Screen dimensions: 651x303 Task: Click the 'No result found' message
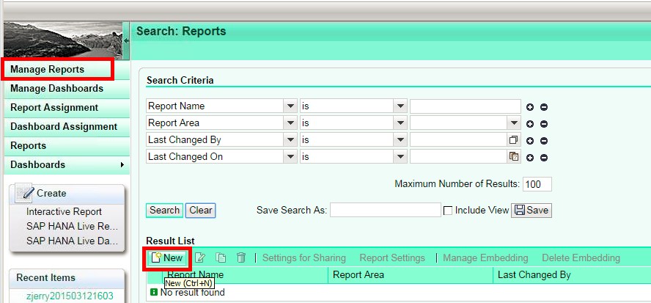click(x=192, y=293)
